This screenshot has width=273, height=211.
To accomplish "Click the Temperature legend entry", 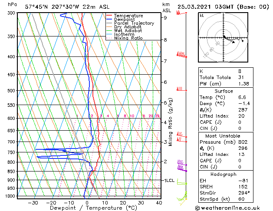I will (128, 16).
